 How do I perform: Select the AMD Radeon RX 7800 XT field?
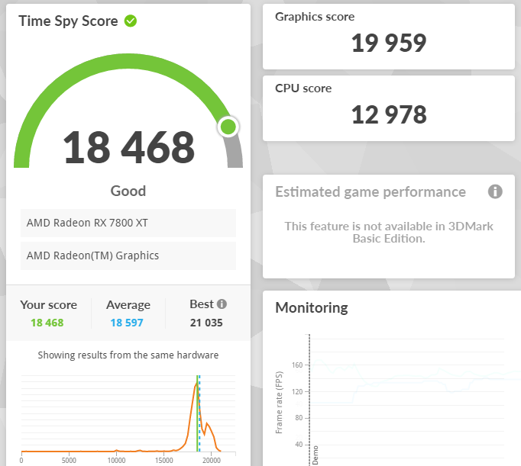128,223
